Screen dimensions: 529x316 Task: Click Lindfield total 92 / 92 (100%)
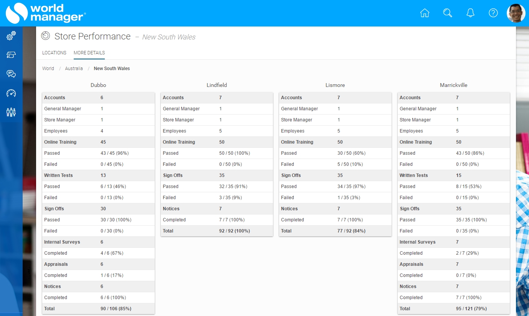tap(235, 231)
